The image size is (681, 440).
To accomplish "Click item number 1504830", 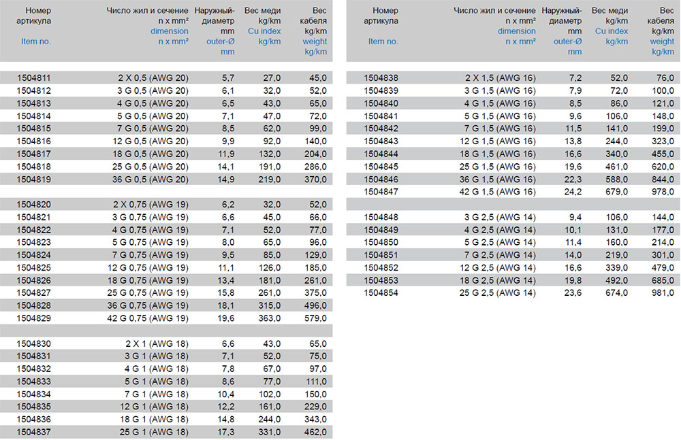I will pos(33,343).
